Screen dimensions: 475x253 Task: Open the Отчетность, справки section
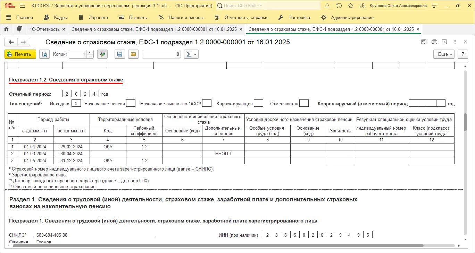[x=241, y=17]
